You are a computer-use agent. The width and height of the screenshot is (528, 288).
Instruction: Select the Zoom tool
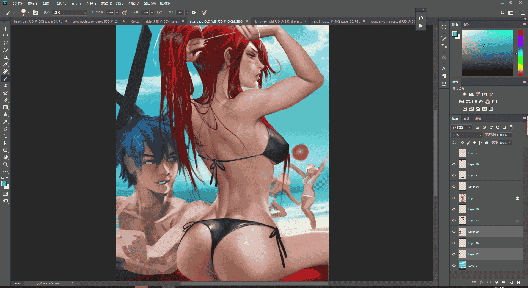point(5,164)
